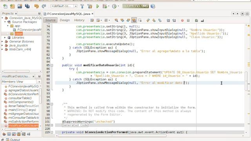Click the Shift Line Left icon

pos(168,20)
